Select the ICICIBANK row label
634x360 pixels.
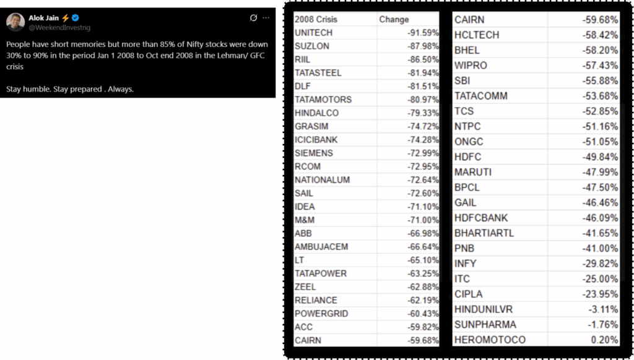[316, 140]
